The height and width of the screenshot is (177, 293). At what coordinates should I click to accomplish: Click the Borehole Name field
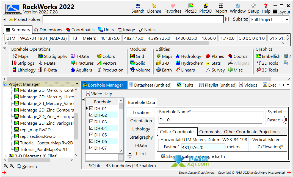[x=210, y=120]
